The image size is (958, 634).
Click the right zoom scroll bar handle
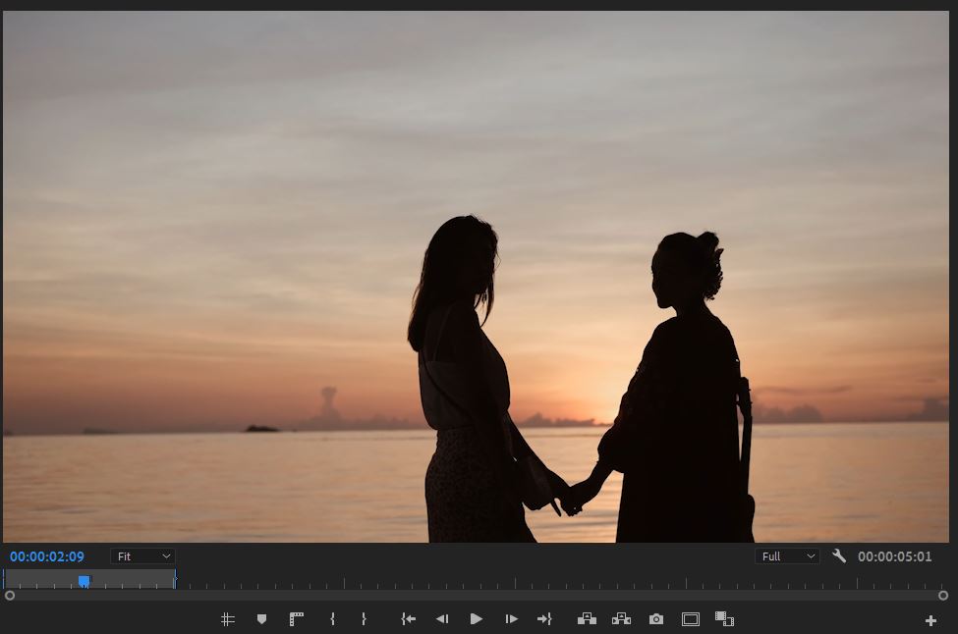click(943, 595)
